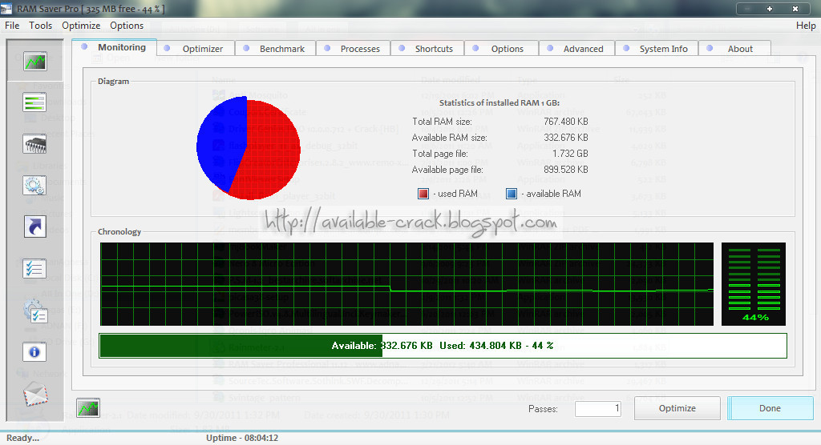The height and width of the screenshot is (445, 821).
Task: Open the envelope About sidebar icon
Action: (x=35, y=394)
